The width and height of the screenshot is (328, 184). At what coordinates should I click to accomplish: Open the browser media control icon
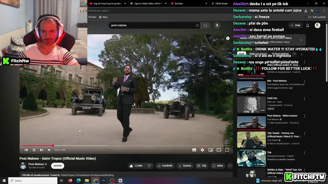[312, 11]
